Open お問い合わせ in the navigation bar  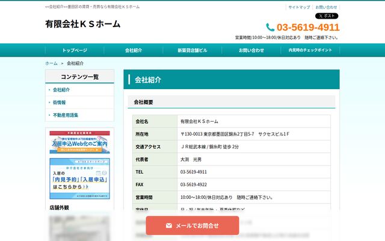pyautogui.click(x=251, y=50)
